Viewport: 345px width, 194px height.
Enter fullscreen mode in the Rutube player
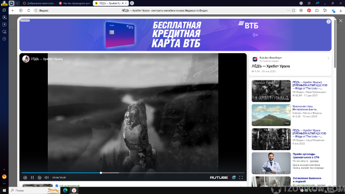[241, 178]
